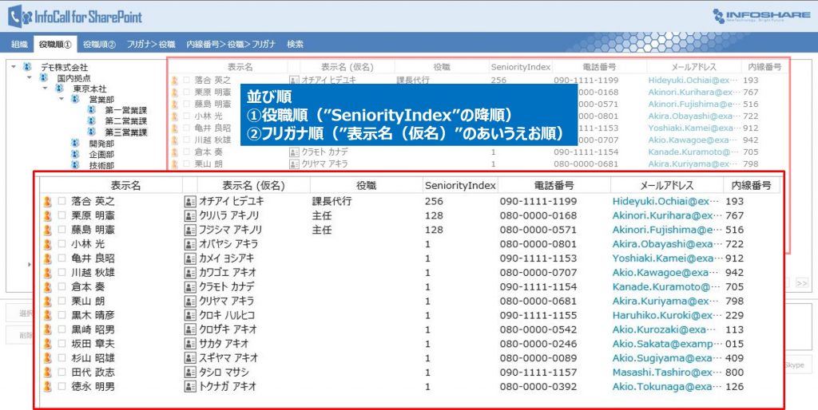Collapse the デモ株式会社 tree node
Image resolution: width=818 pixels, height=410 pixels.
coord(13,67)
